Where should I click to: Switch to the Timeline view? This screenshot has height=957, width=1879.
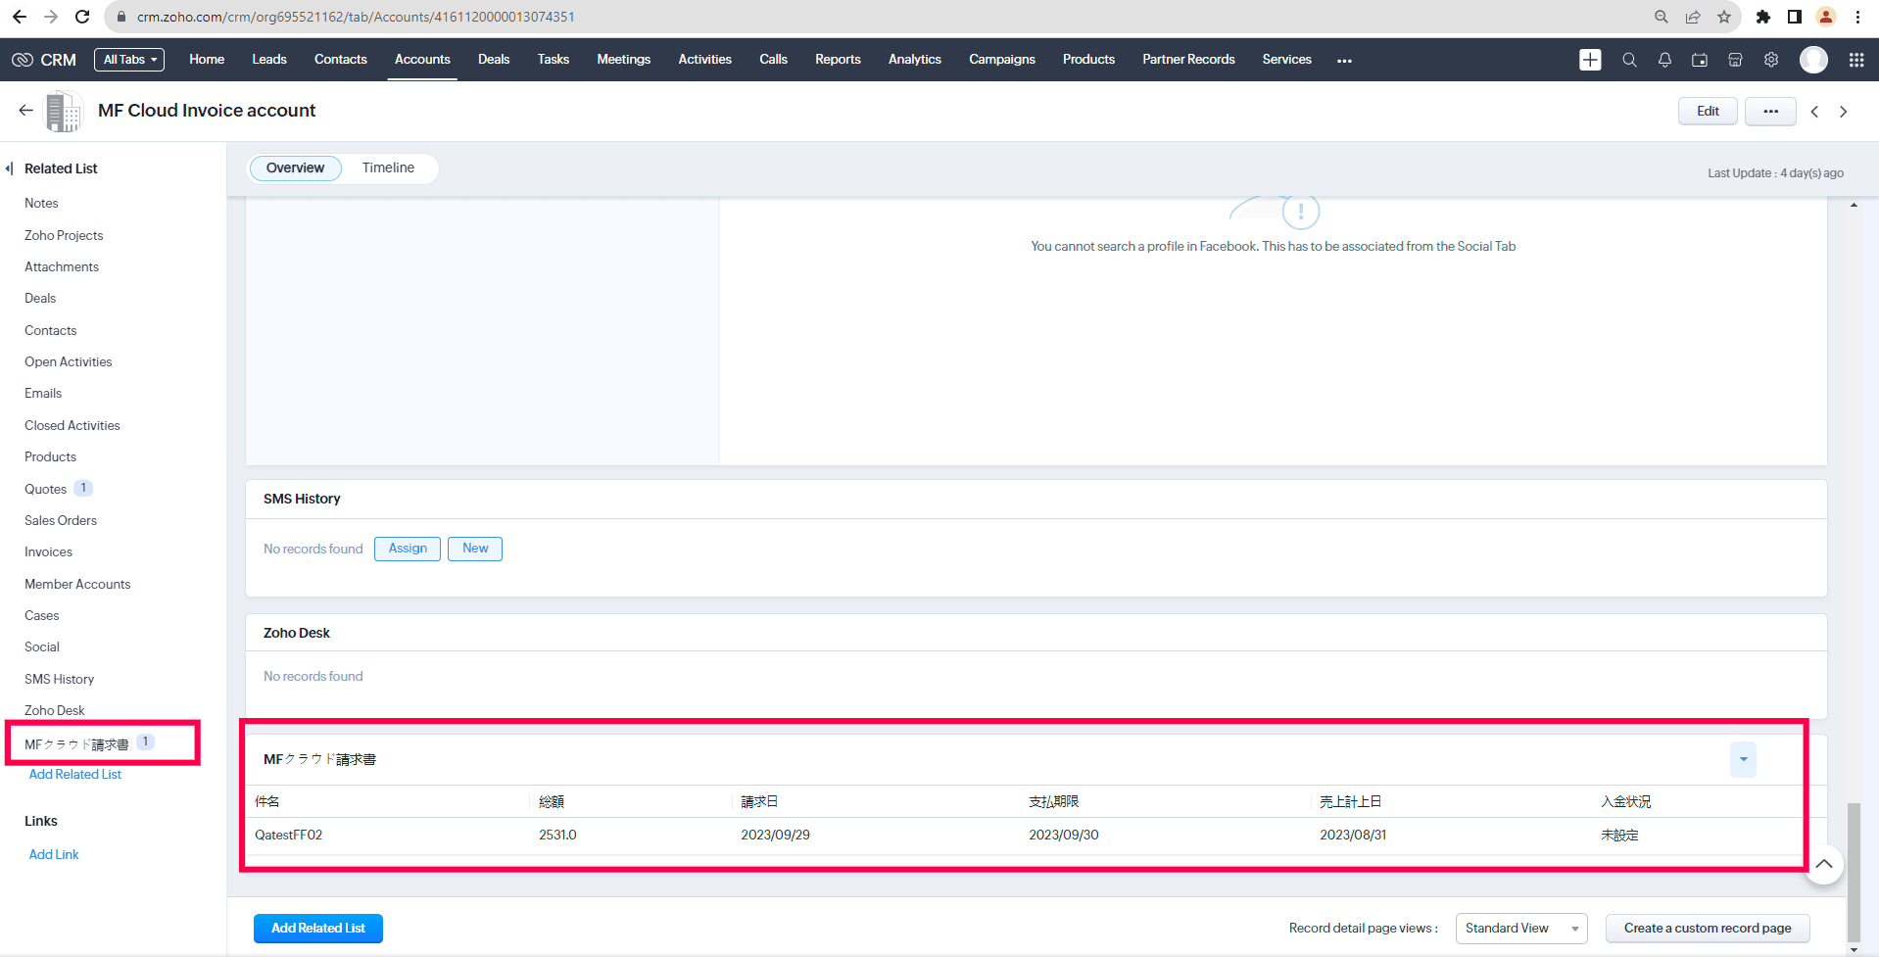pyautogui.click(x=388, y=167)
